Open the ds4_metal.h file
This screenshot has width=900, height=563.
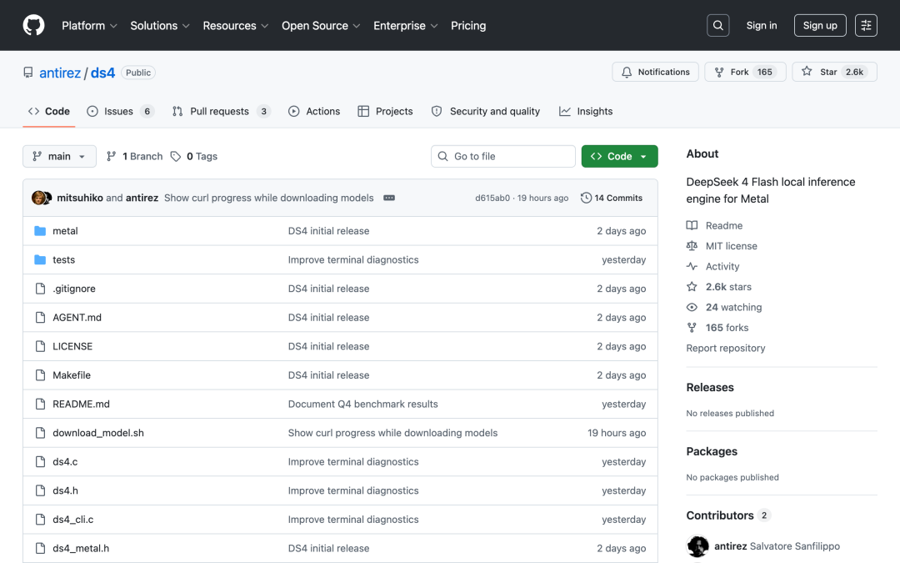point(81,548)
